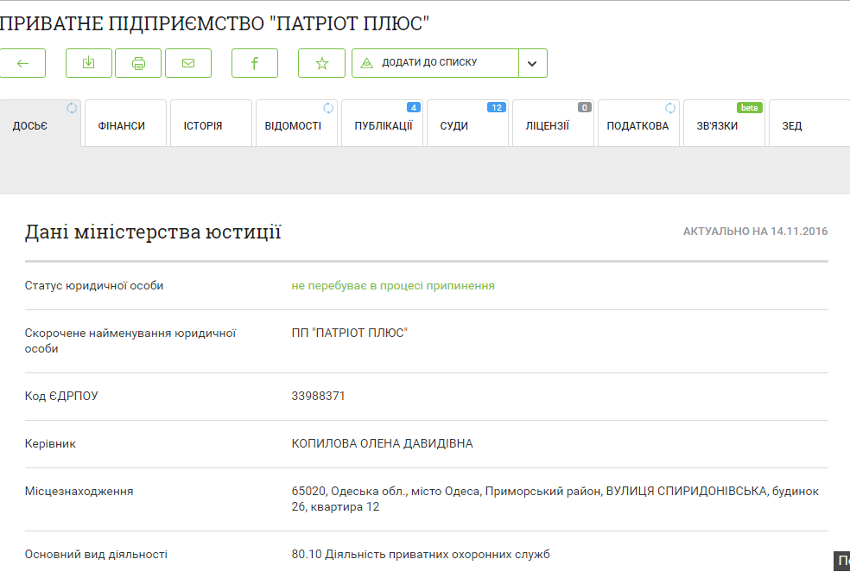Switch to the Зв'язки beta tab
The height and width of the screenshot is (572, 850).
click(717, 126)
